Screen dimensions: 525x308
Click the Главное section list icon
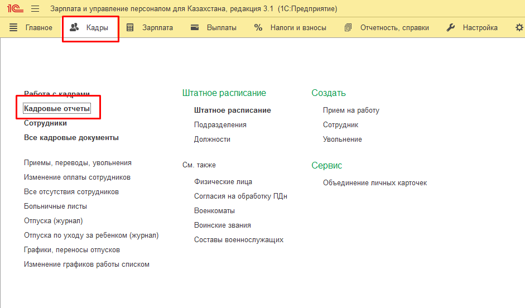tap(14, 27)
